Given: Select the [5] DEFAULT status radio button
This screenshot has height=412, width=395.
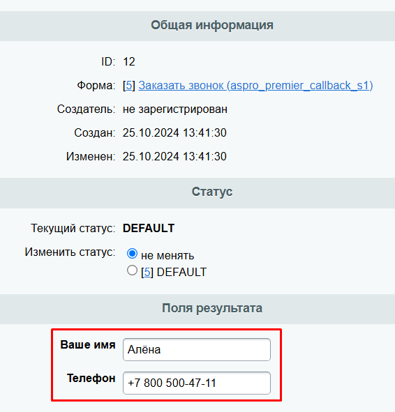Looking at the screenshot, I should [132, 270].
